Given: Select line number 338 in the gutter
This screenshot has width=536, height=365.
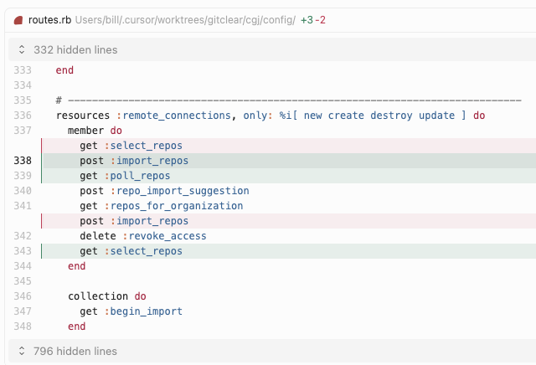Looking at the screenshot, I should click(x=23, y=161).
